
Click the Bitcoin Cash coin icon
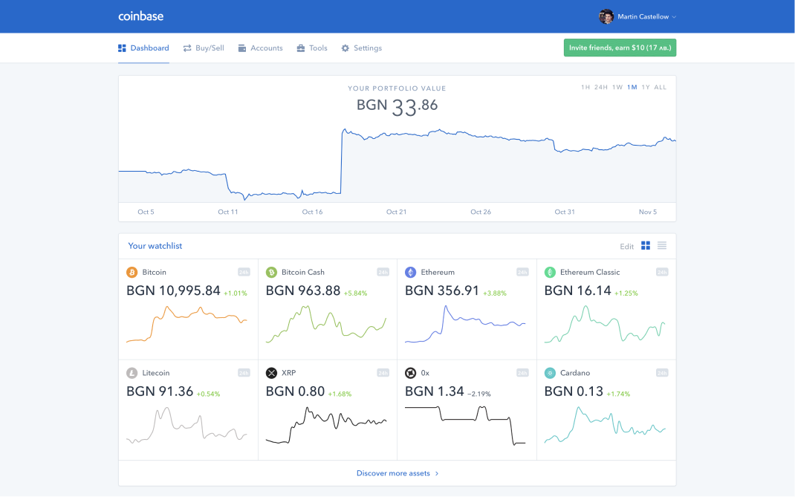(271, 273)
